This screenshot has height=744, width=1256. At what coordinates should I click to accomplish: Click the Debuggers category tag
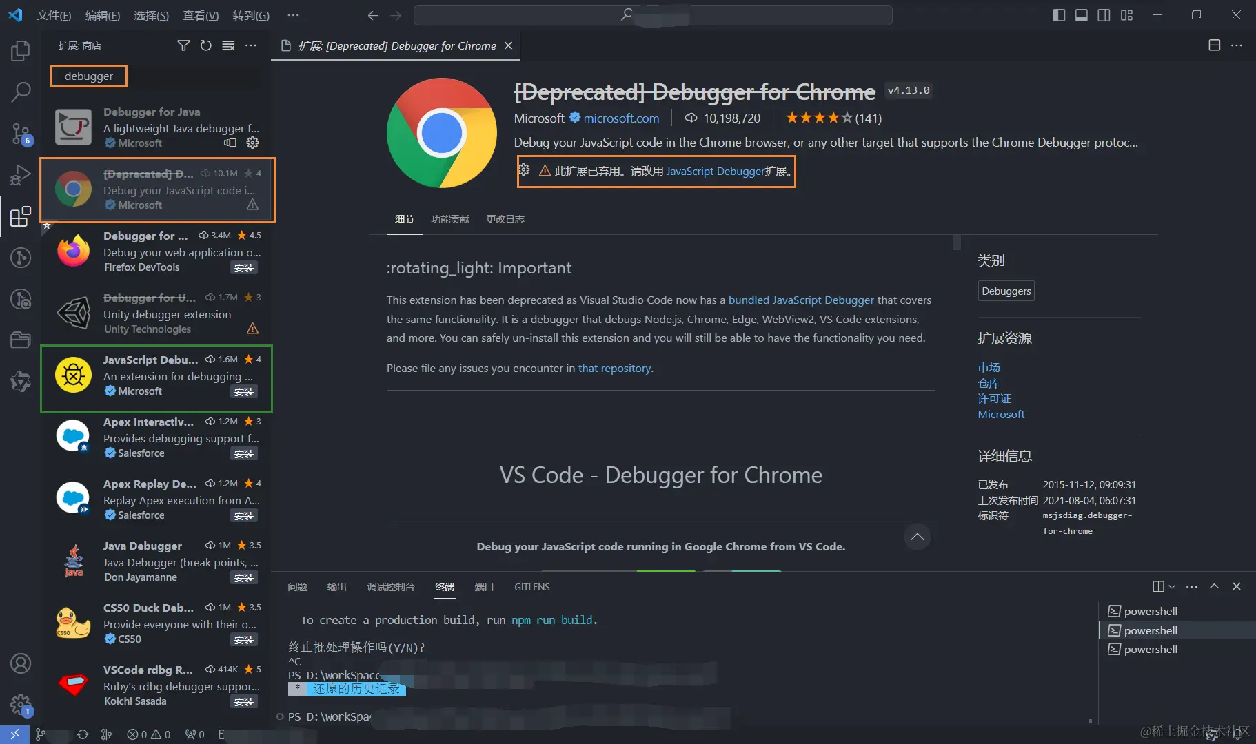click(1006, 291)
